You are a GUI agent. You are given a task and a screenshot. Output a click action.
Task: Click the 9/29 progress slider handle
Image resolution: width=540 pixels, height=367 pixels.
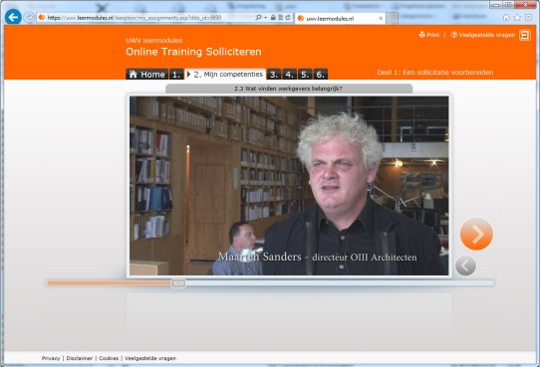(178, 283)
